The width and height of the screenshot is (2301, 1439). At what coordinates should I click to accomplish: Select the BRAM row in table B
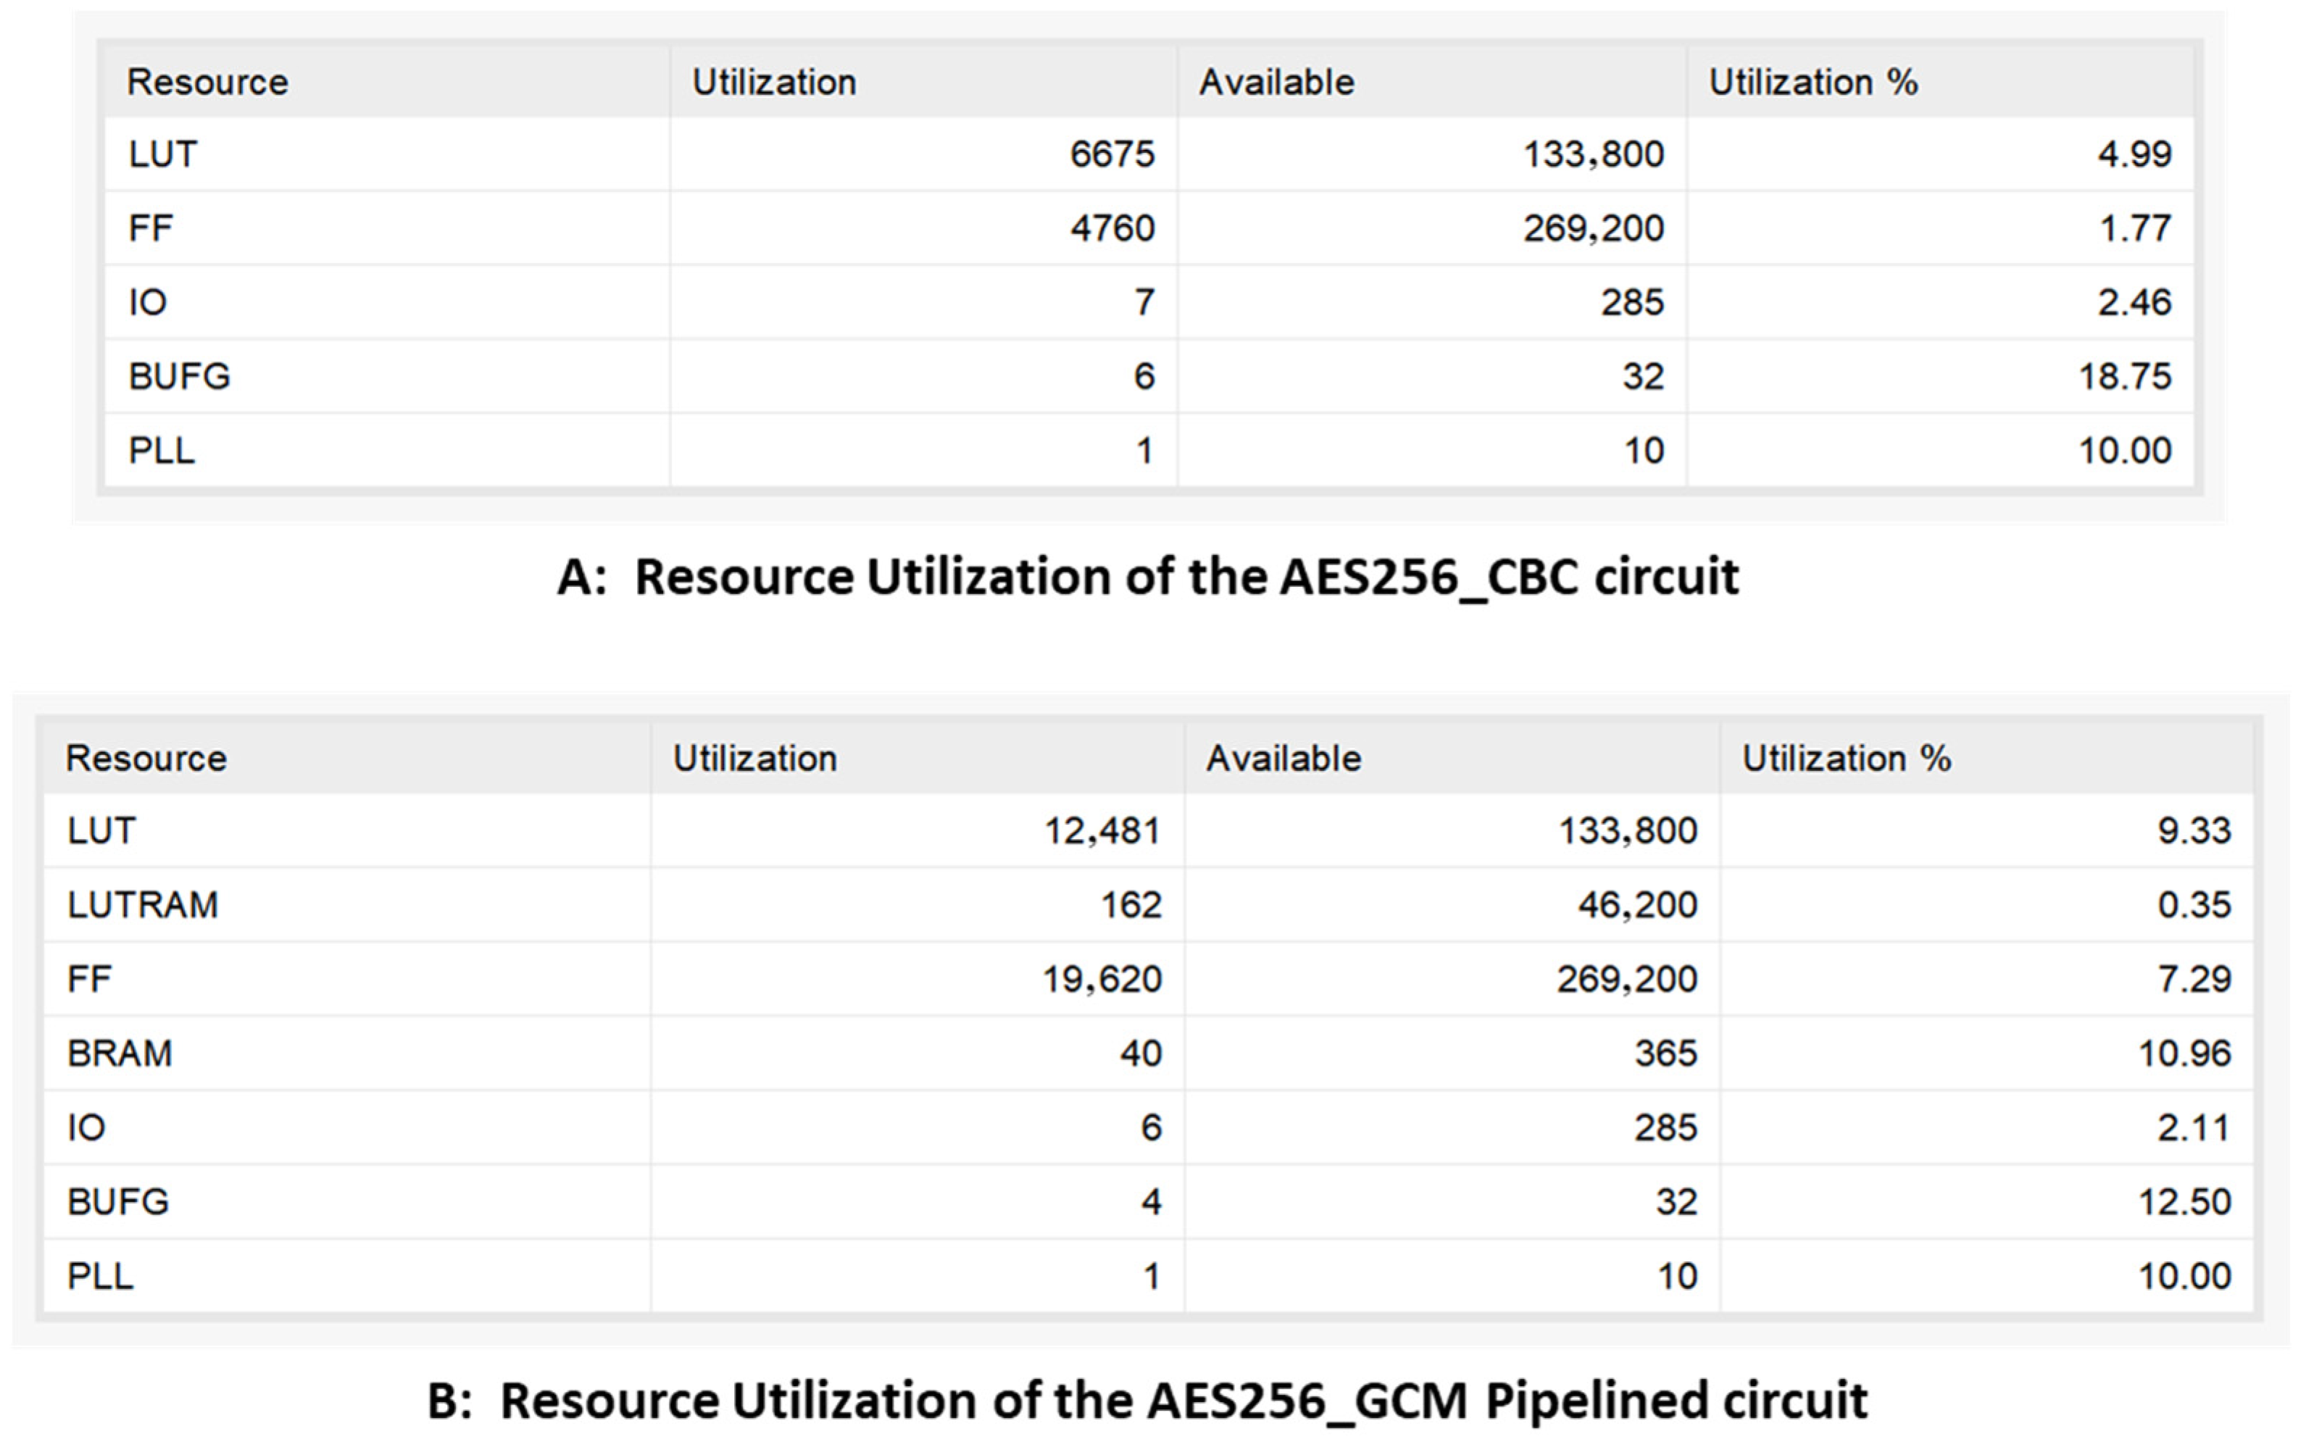click(x=120, y=1054)
